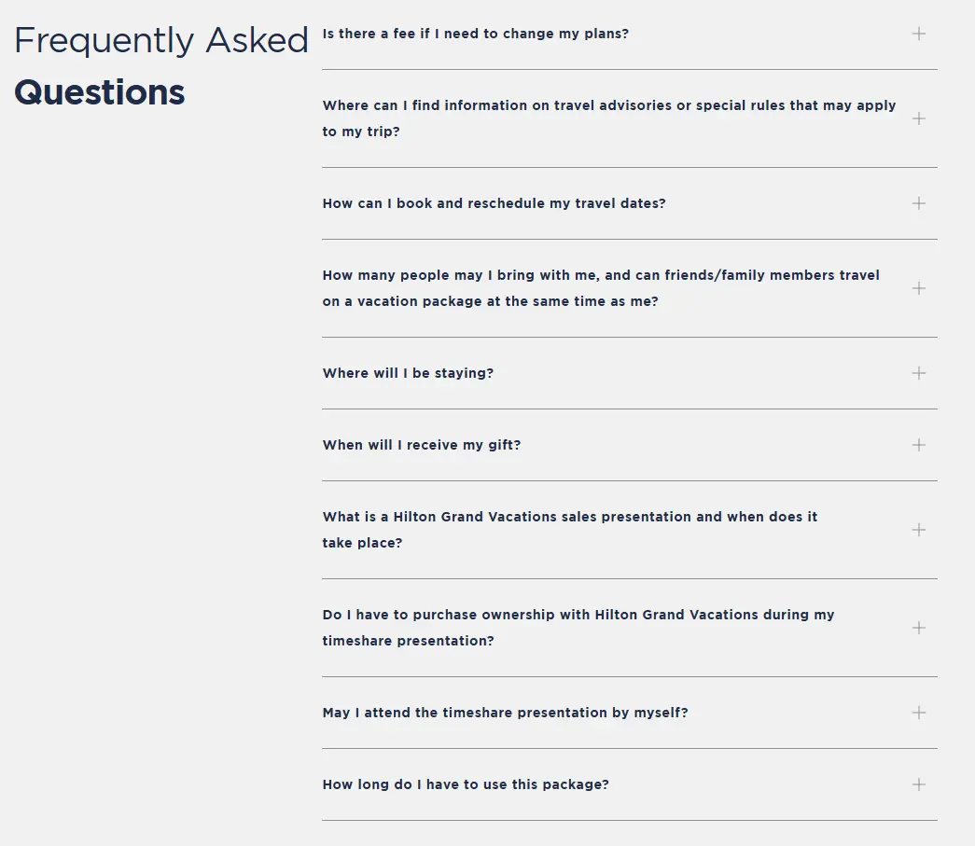Viewport: 975px width, 846px height.
Task: Open 'May I attend the timeshare presentation by myself?'
Action: [505, 713]
